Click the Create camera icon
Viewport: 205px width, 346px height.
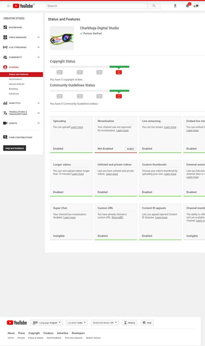[x=5, y=123]
